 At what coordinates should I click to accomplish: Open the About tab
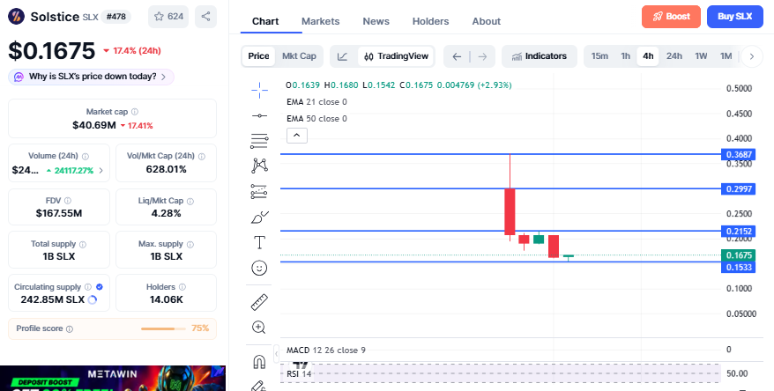tap(487, 21)
